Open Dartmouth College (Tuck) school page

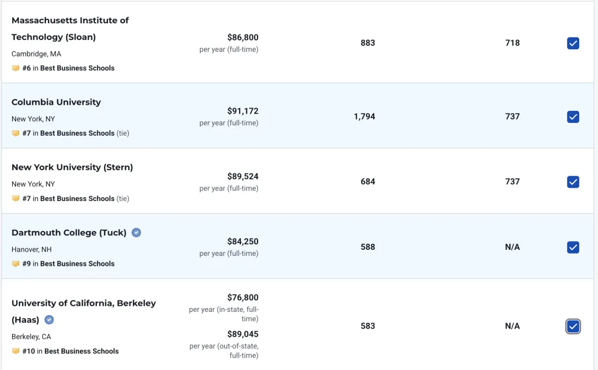point(69,233)
